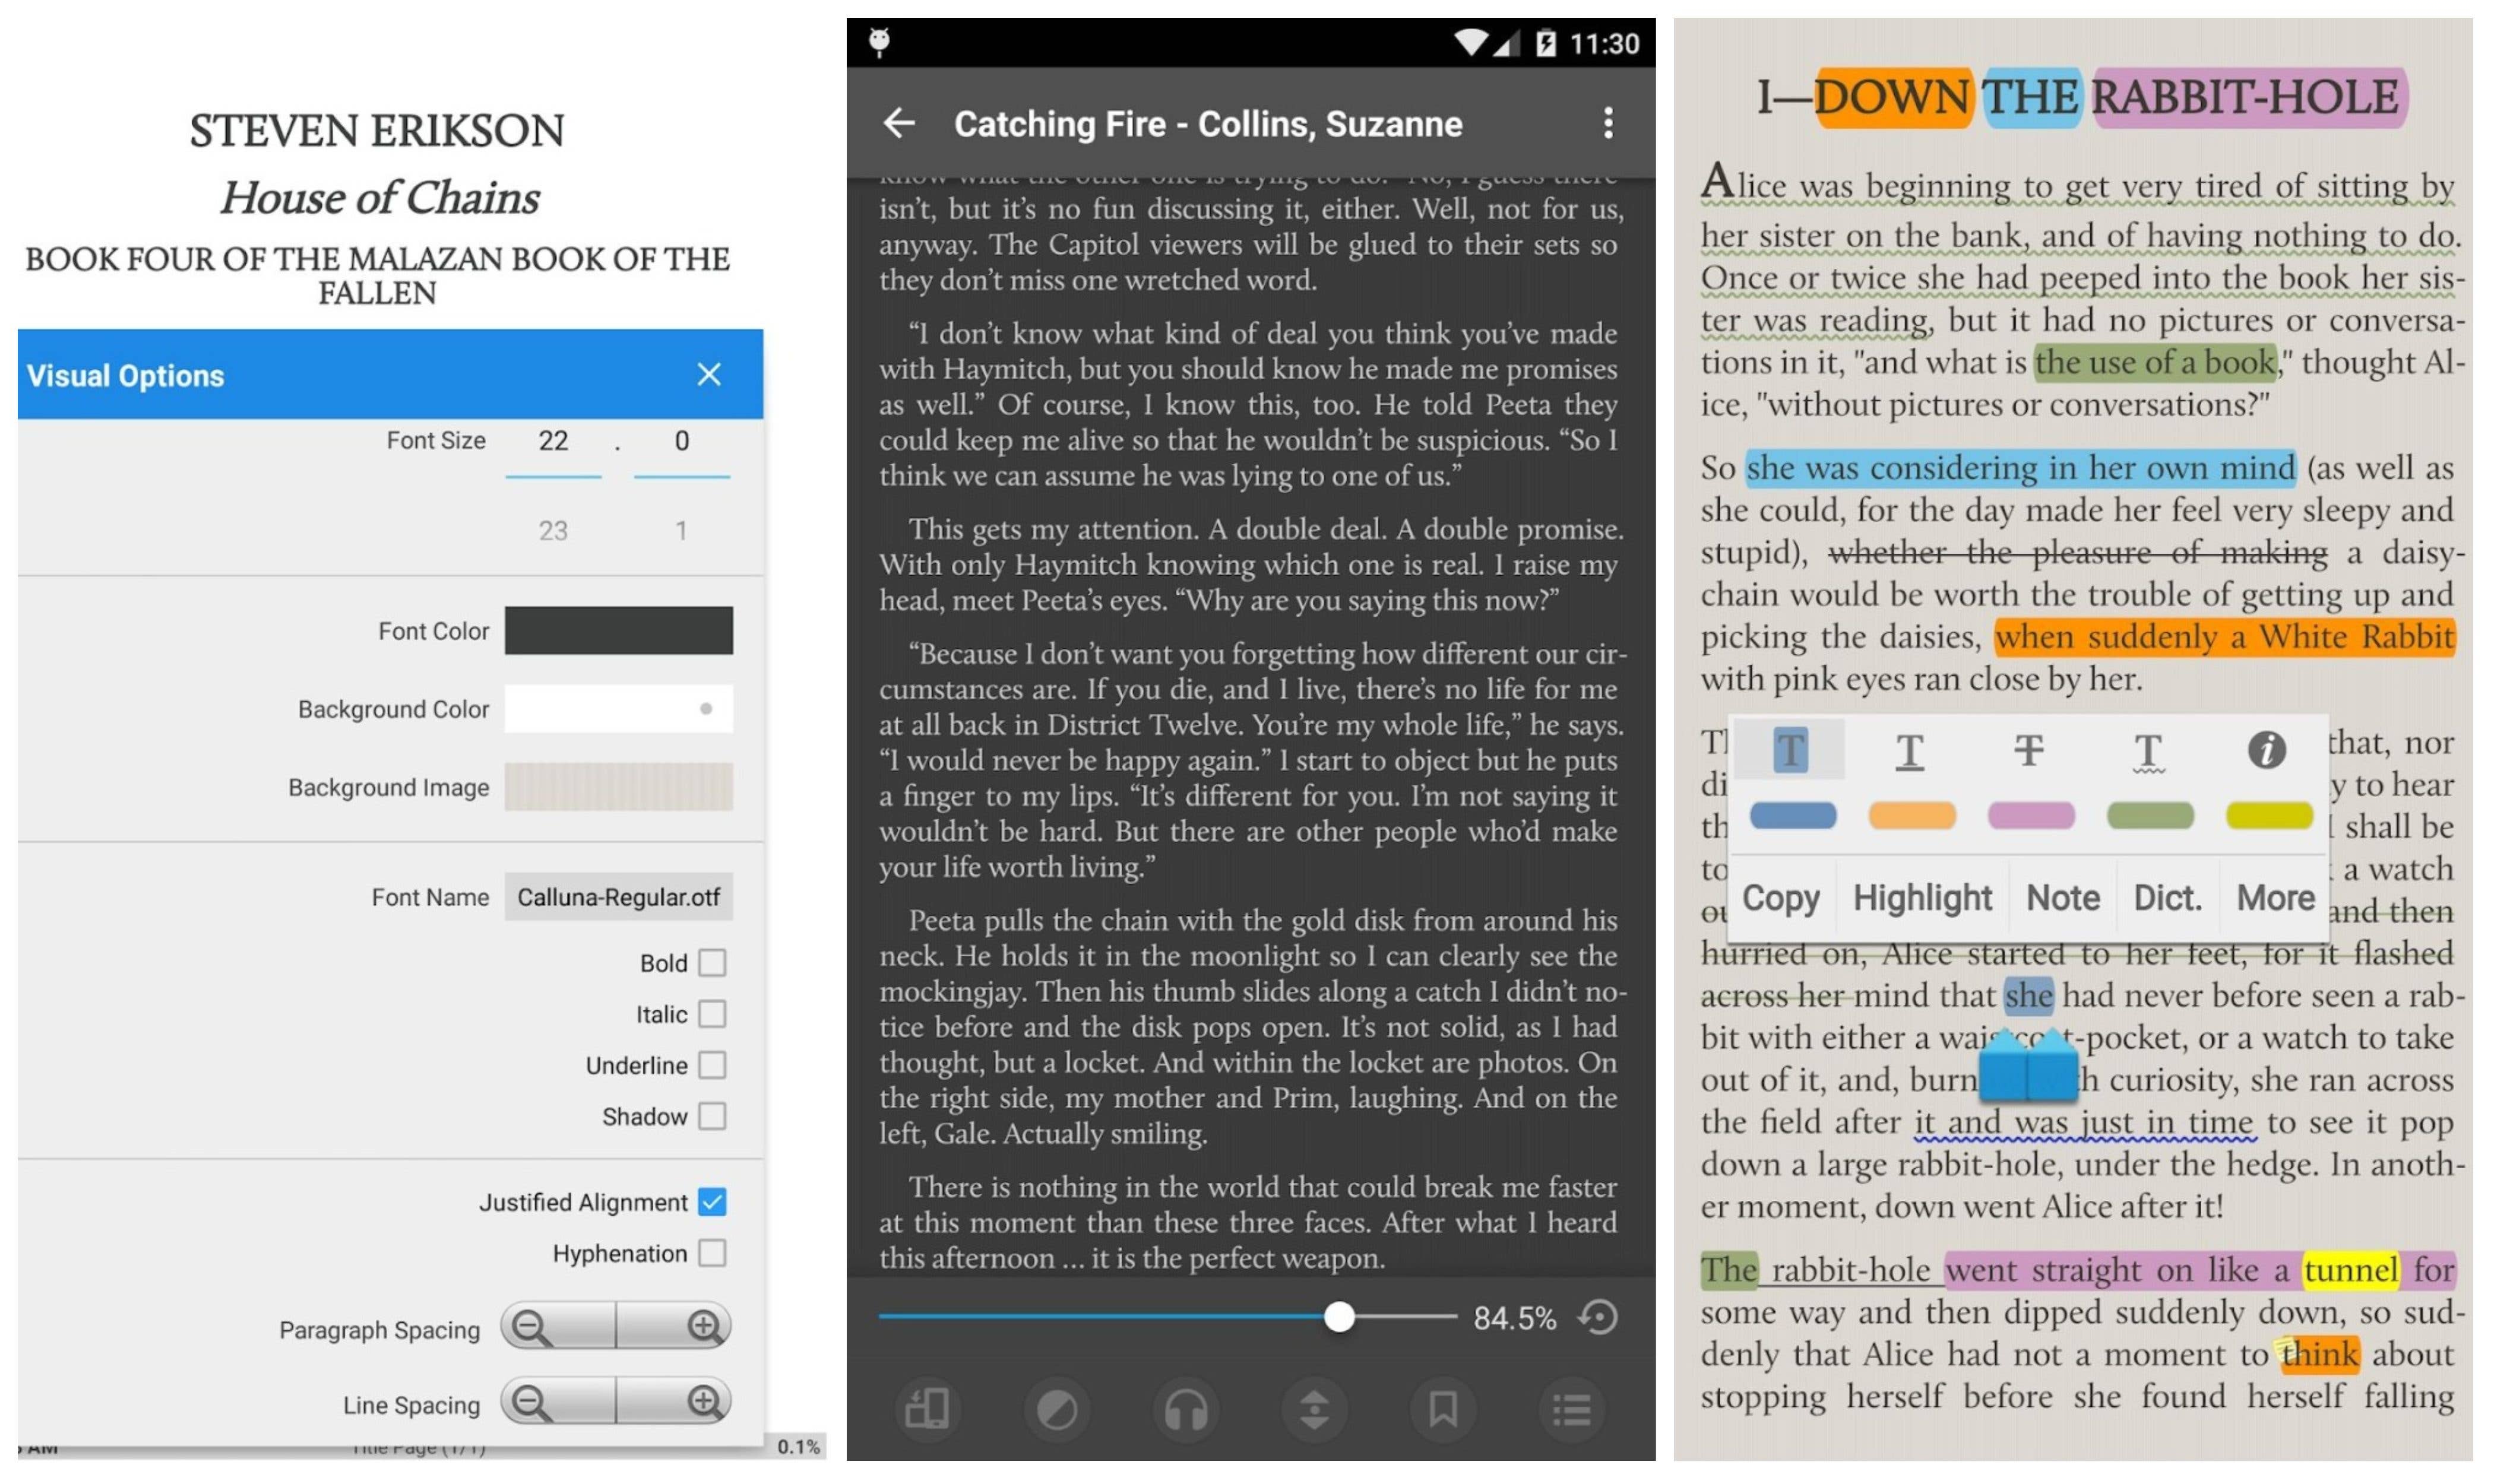Tap the bookmark icon

[x=1442, y=1409]
